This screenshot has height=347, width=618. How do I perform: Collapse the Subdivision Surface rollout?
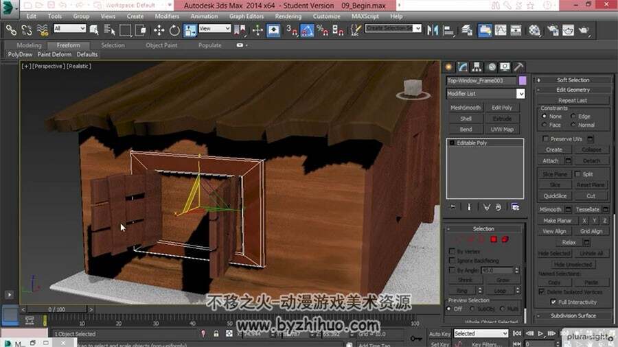click(573, 315)
